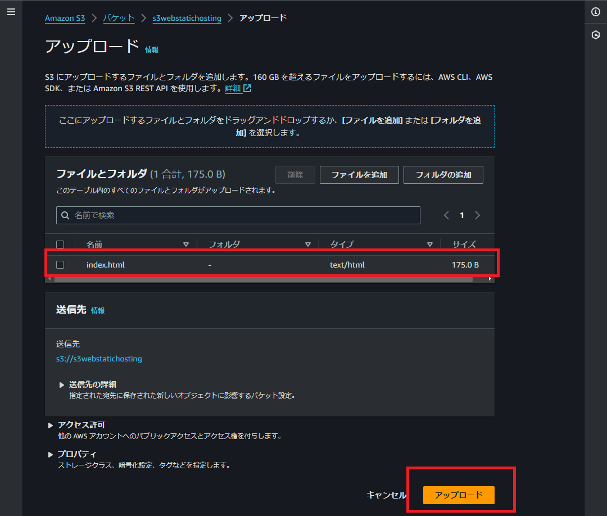This screenshot has width=607, height=516.
Task: Open the フォルダ column filter dropdown
Action: [308, 244]
